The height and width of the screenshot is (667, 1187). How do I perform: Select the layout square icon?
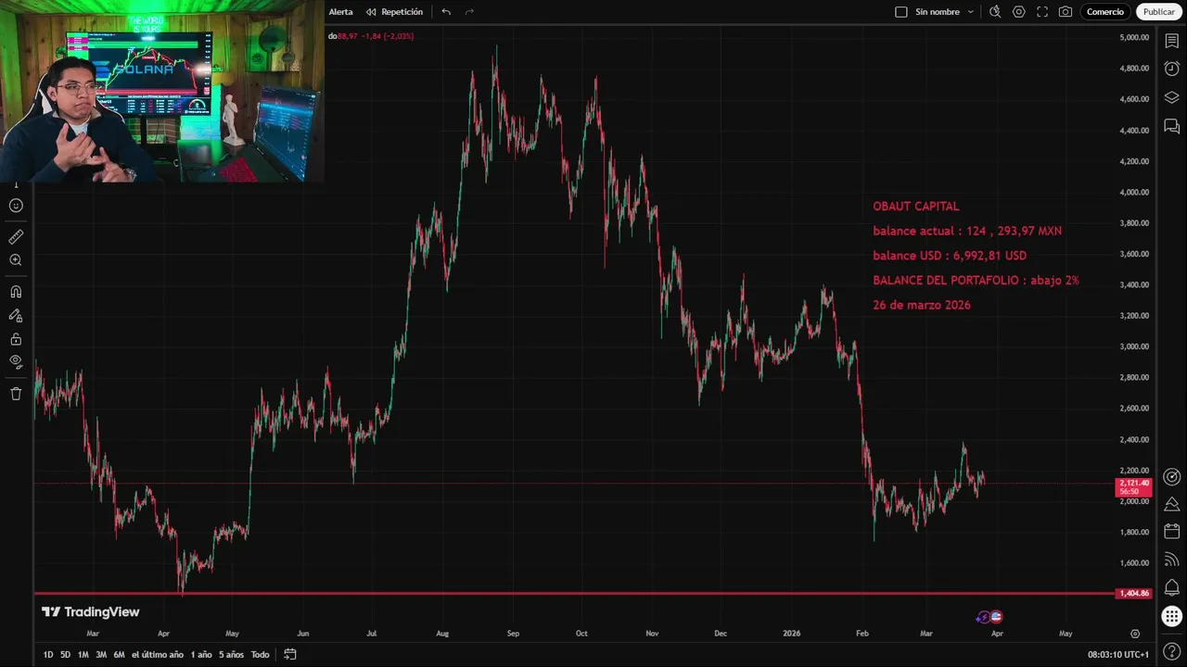[900, 12]
